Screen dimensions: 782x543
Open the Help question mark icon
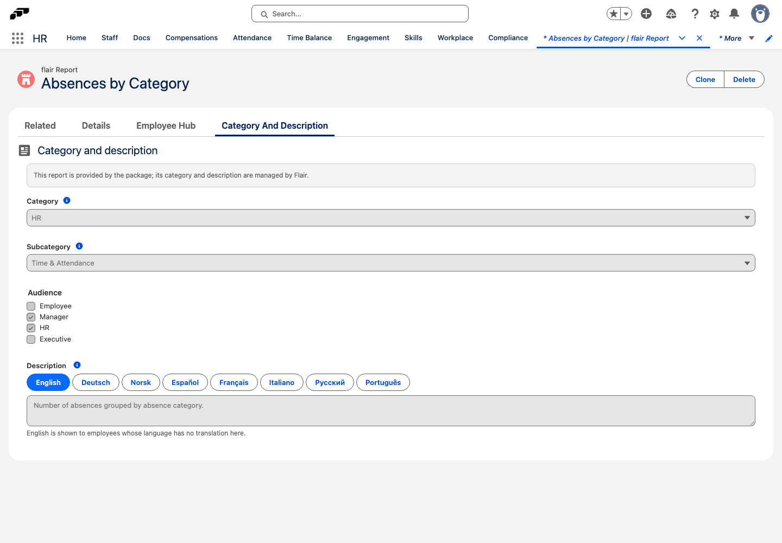click(x=695, y=14)
